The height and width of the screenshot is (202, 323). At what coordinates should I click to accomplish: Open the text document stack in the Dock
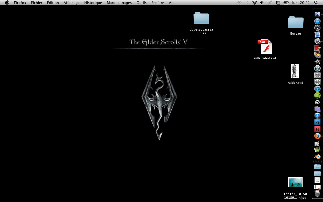tap(317, 180)
